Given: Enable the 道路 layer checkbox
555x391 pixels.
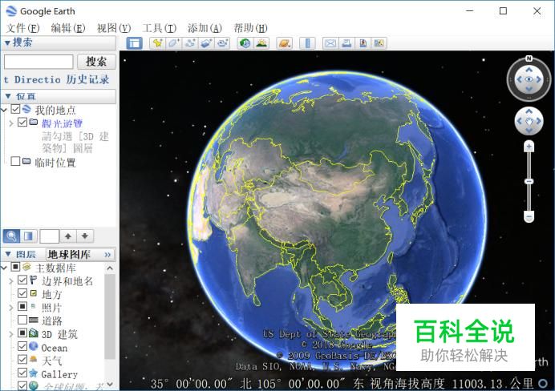Looking at the screenshot, I should point(22,320).
